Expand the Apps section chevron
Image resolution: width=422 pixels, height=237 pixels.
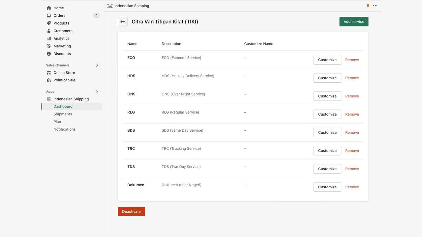97,92
